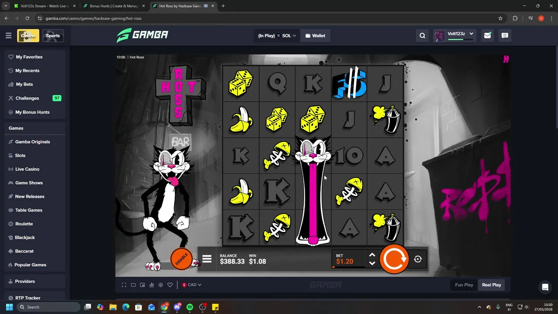Open picture-in-picture mini player icon
Image resolution: width=558 pixels, height=314 pixels.
143,285
